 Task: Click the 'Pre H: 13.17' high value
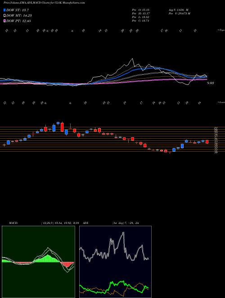[x=141, y=14]
